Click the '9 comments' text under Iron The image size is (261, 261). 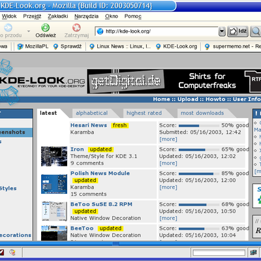point(87,163)
